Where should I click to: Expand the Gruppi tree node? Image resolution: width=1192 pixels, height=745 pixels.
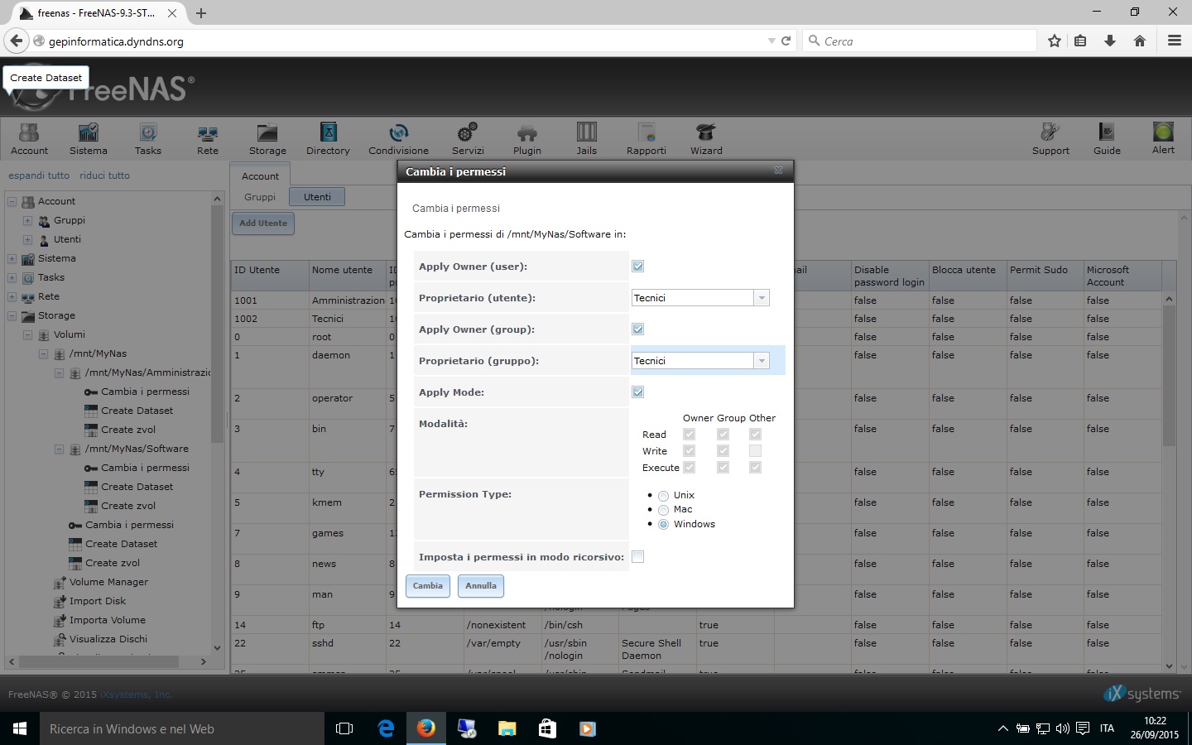[x=27, y=220]
